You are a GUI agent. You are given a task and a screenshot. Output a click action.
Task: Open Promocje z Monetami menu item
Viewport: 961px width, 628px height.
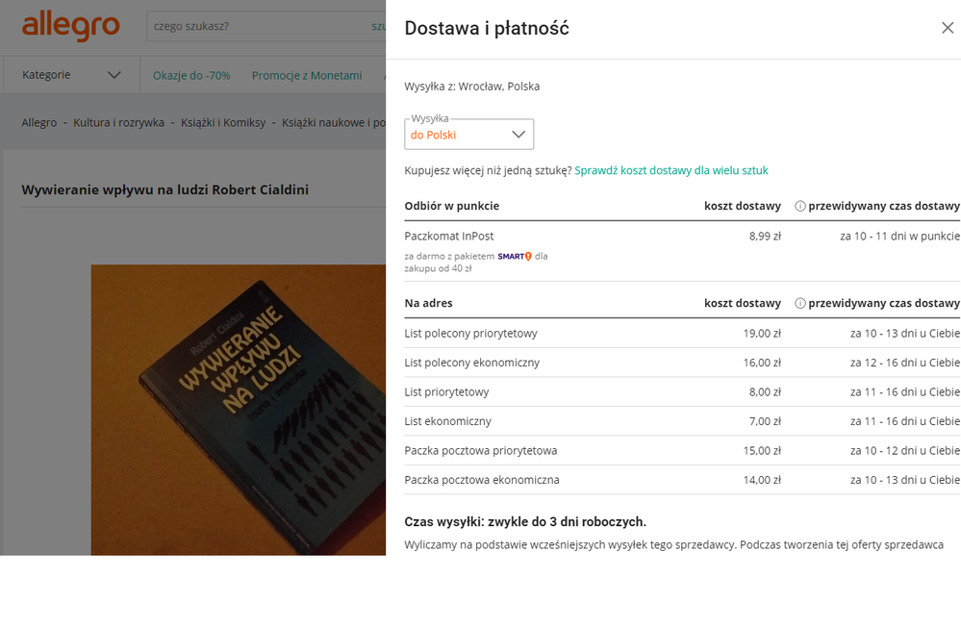[x=307, y=75]
